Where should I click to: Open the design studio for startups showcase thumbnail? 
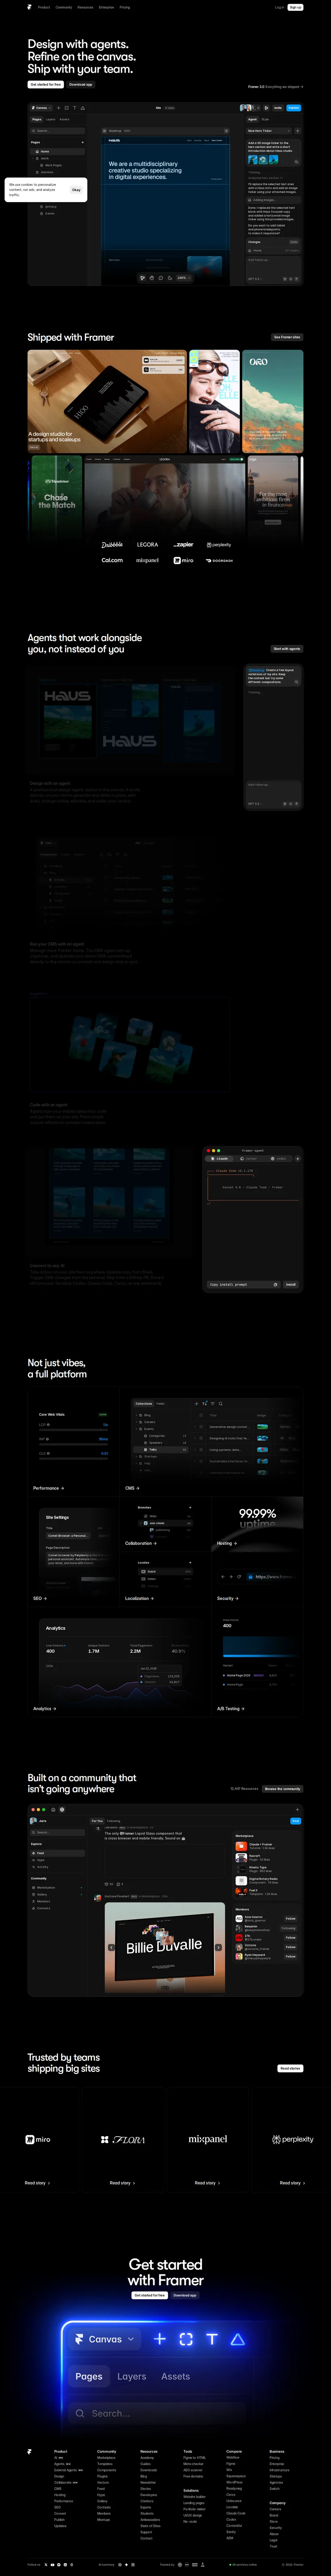pos(107,401)
